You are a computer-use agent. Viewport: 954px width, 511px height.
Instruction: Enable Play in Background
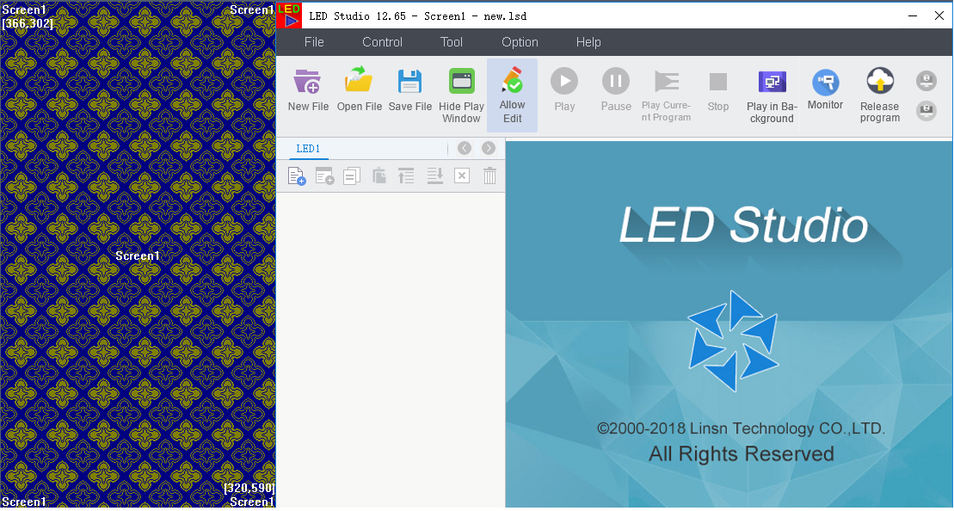pos(772,95)
